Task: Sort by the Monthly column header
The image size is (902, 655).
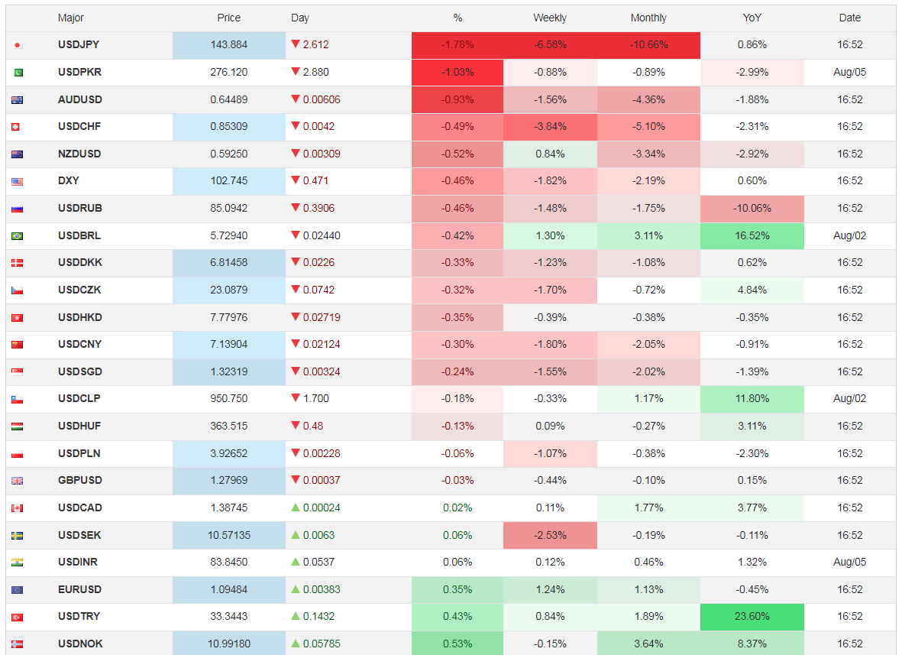Action: pyautogui.click(x=648, y=18)
